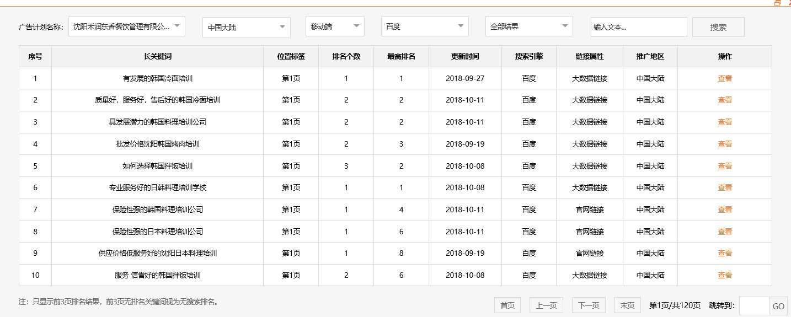Click the 输入文本 search text field
The width and height of the screenshot is (791, 317).
point(638,27)
